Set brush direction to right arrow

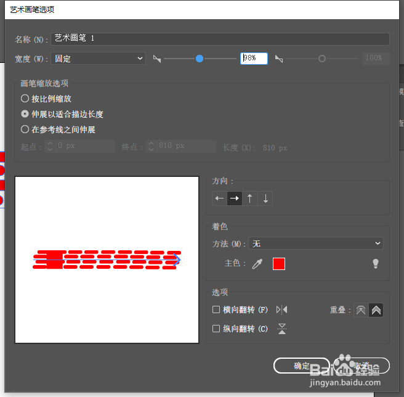click(235, 198)
